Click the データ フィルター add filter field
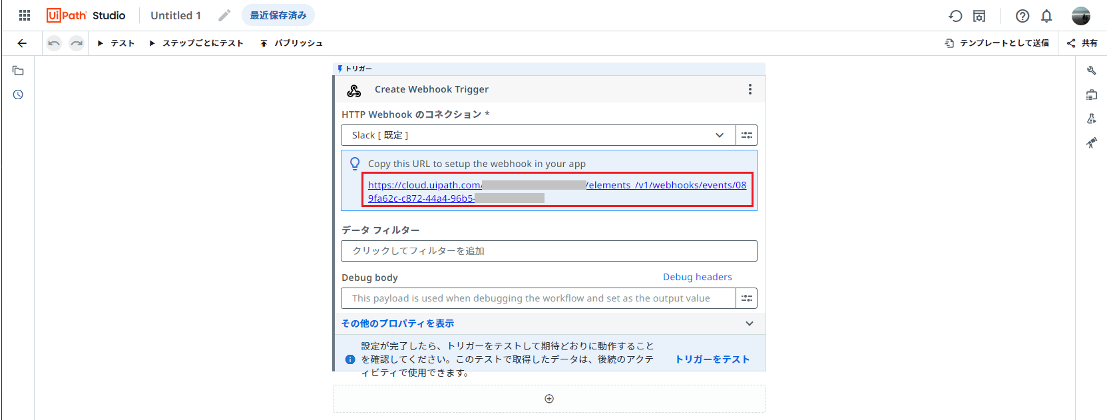This screenshot has height=420, width=1107. (549, 251)
